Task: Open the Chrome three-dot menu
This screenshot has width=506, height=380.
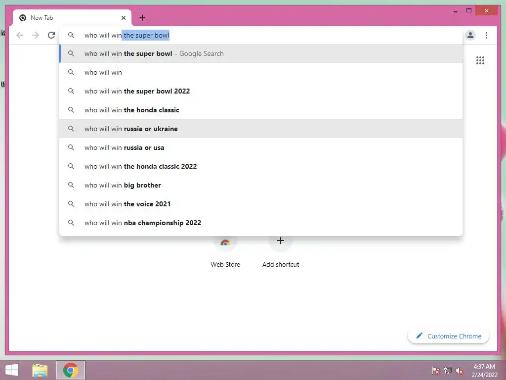Action: (x=486, y=35)
